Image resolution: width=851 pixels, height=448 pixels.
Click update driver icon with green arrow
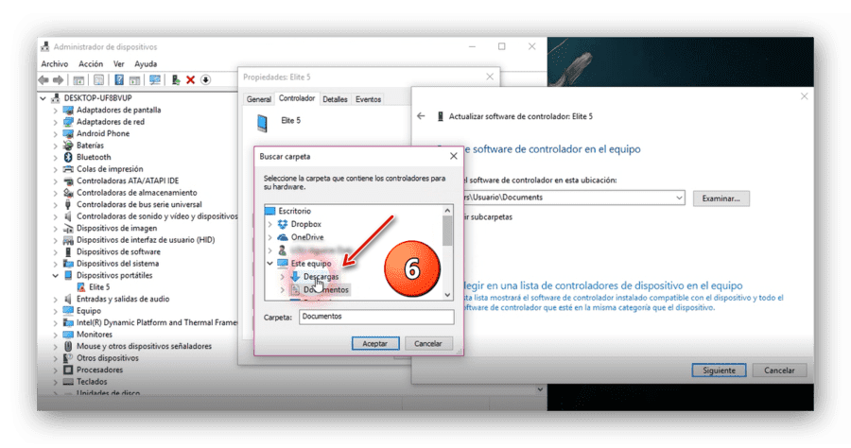175,80
